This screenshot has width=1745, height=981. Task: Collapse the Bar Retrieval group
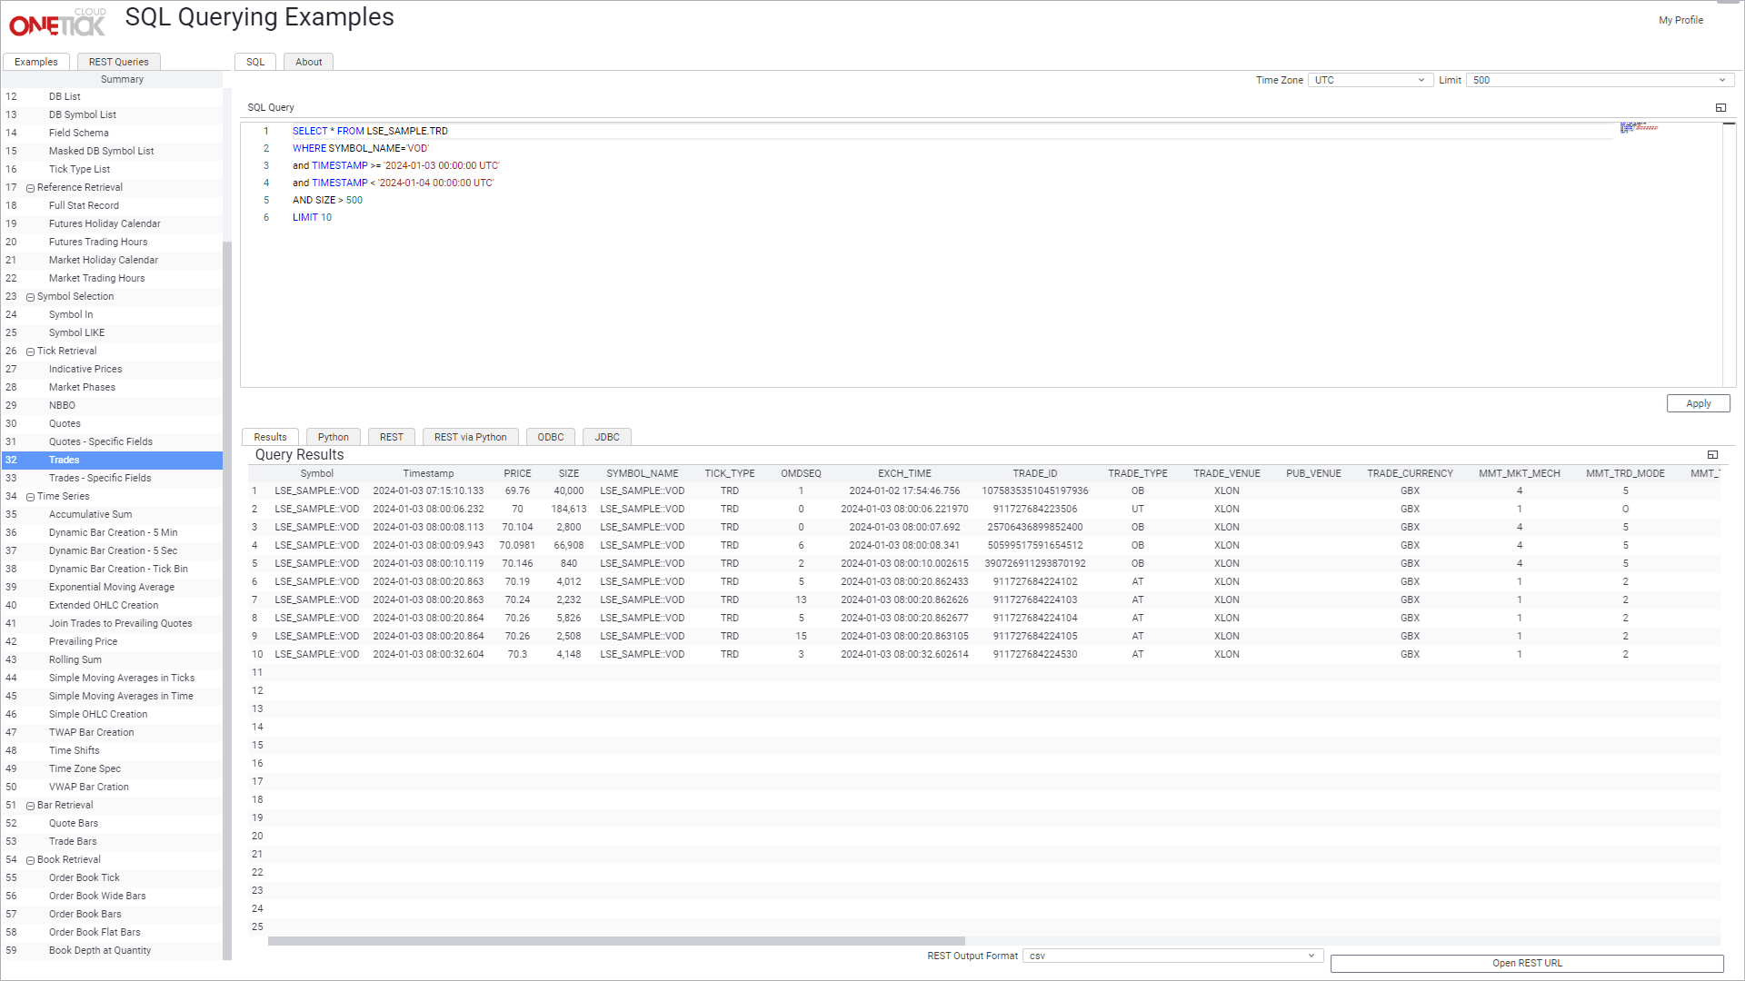[x=31, y=806]
